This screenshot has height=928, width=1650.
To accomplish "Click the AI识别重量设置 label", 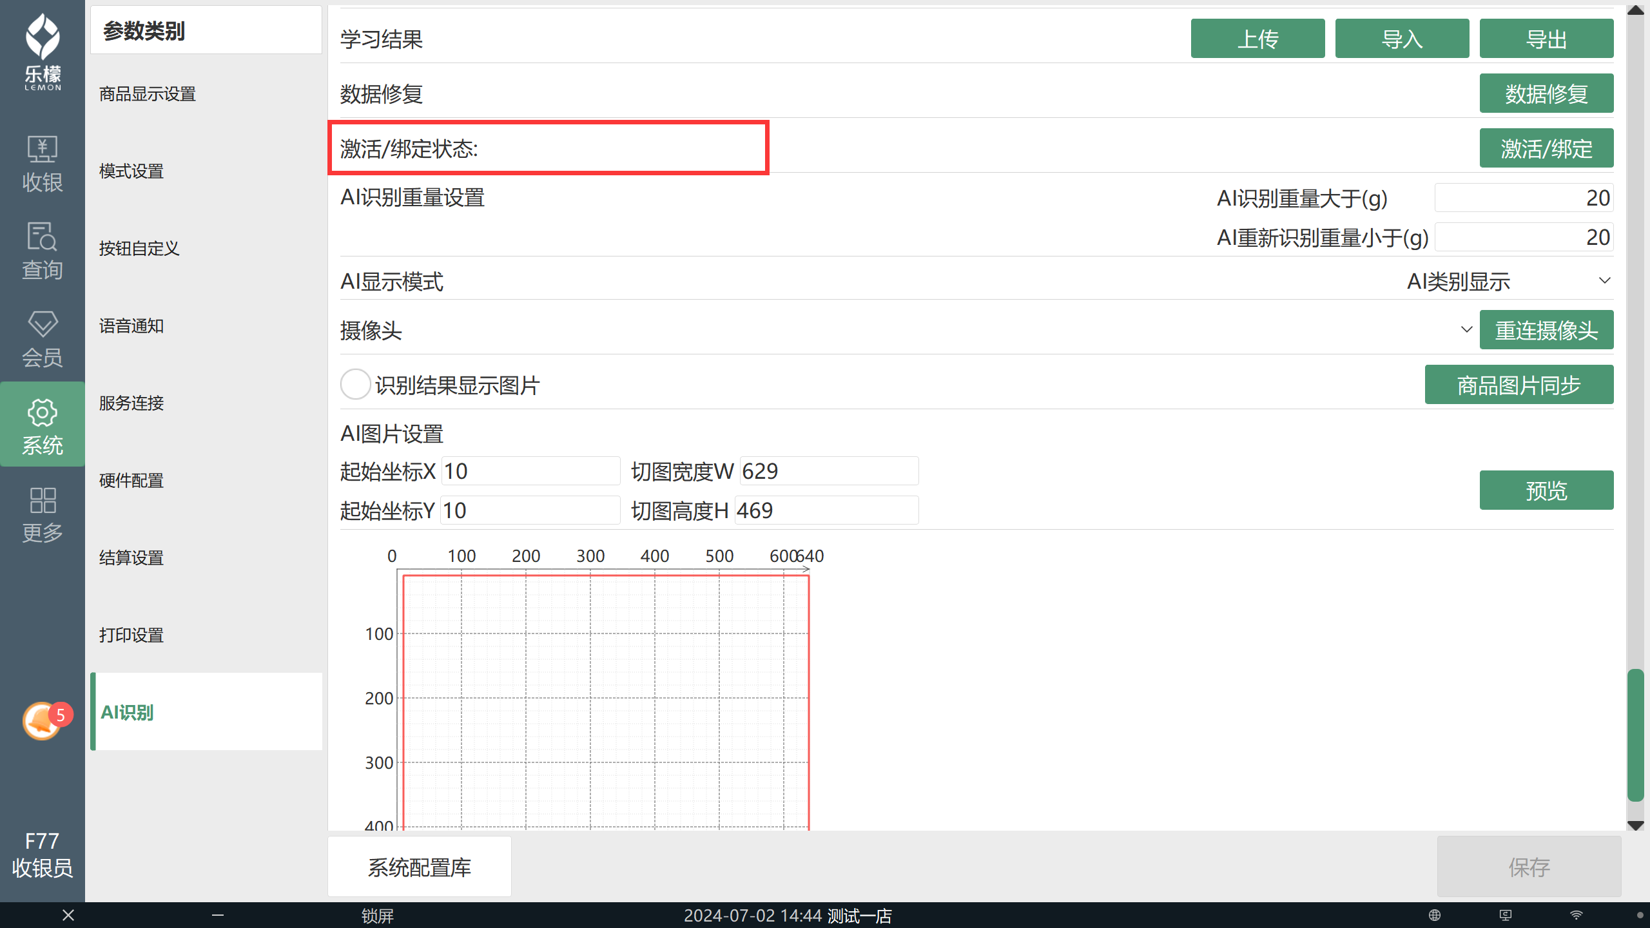I will [x=412, y=197].
